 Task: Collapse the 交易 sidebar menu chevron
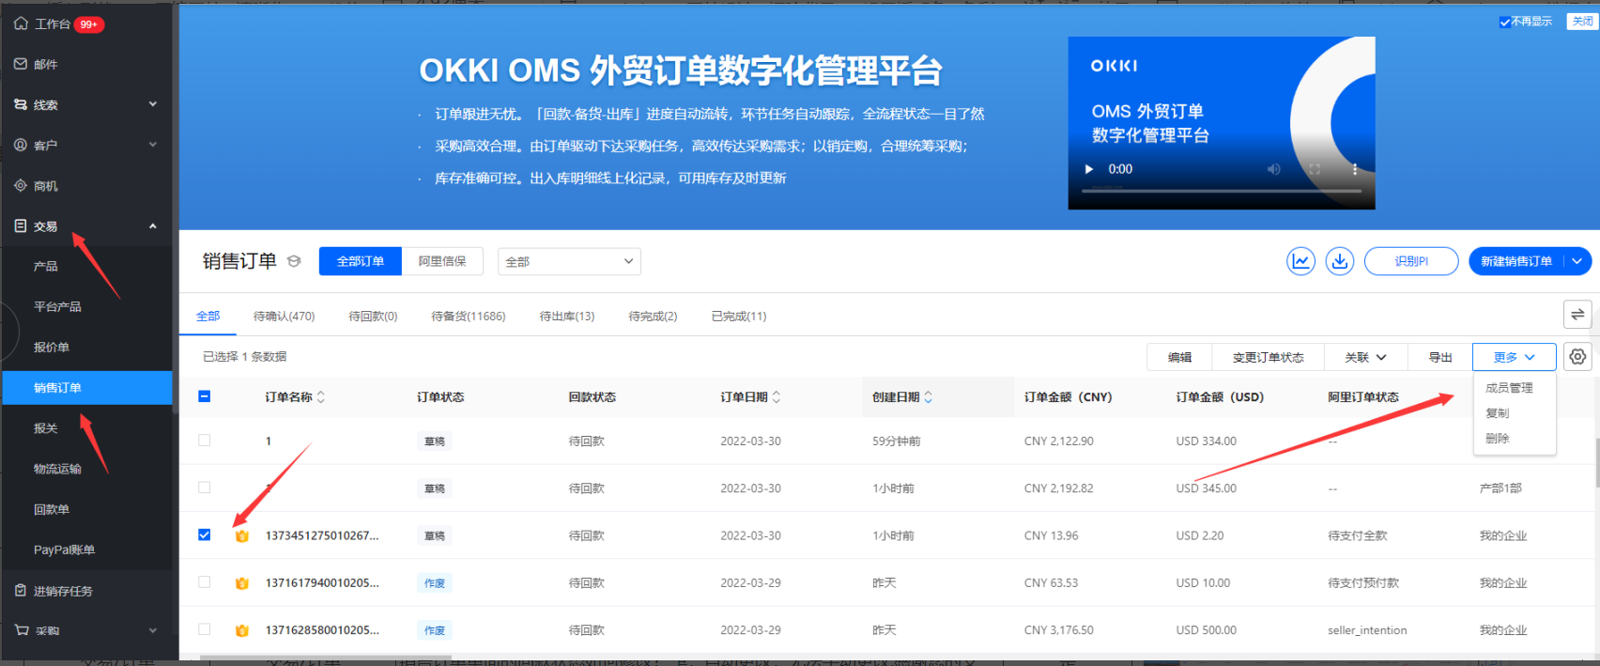(x=153, y=225)
